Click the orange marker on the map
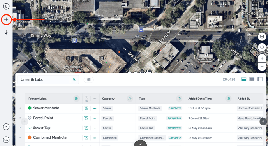 point(119,52)
